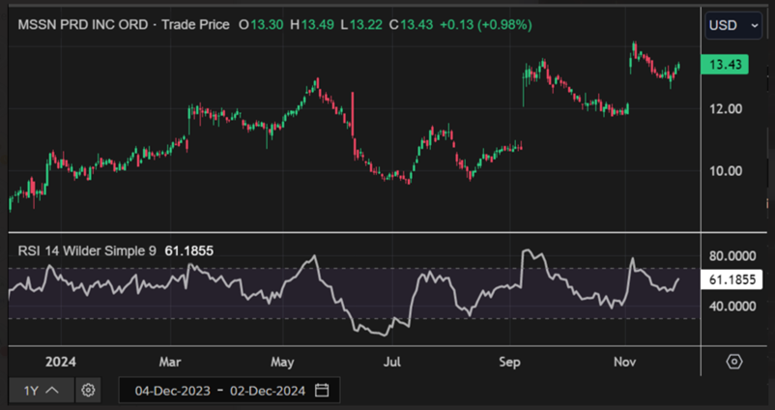Click the 61.1855 RSI axis value tag
This screenshot has width=775, height=410.
click(x=732, y=280)
